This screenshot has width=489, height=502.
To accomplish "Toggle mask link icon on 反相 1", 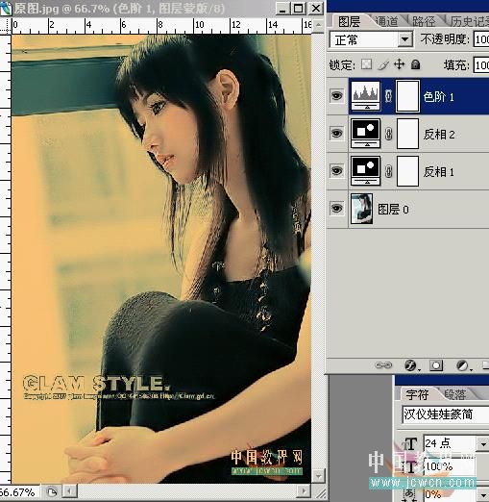I will click(388, 171).
